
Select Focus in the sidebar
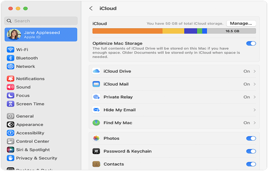pos(23,95)
